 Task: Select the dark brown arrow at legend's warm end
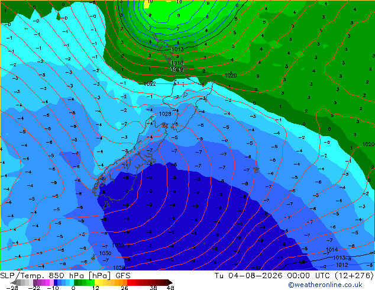tap(170, 282)
